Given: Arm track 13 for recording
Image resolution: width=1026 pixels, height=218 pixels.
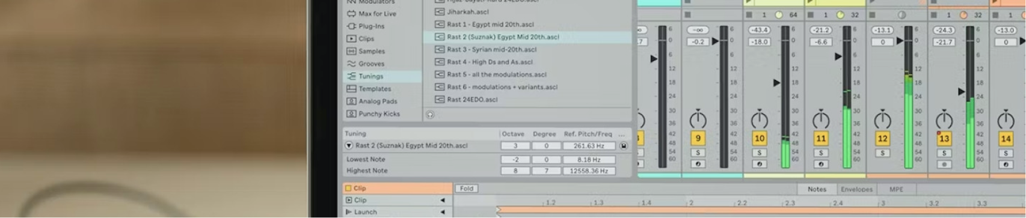Looking at the screenshot, I should 944,164.
